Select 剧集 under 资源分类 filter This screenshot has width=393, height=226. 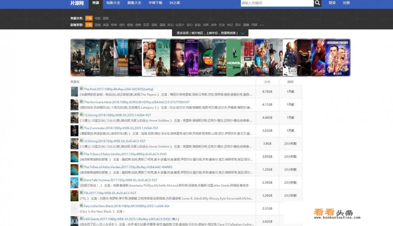pos(106,18)
